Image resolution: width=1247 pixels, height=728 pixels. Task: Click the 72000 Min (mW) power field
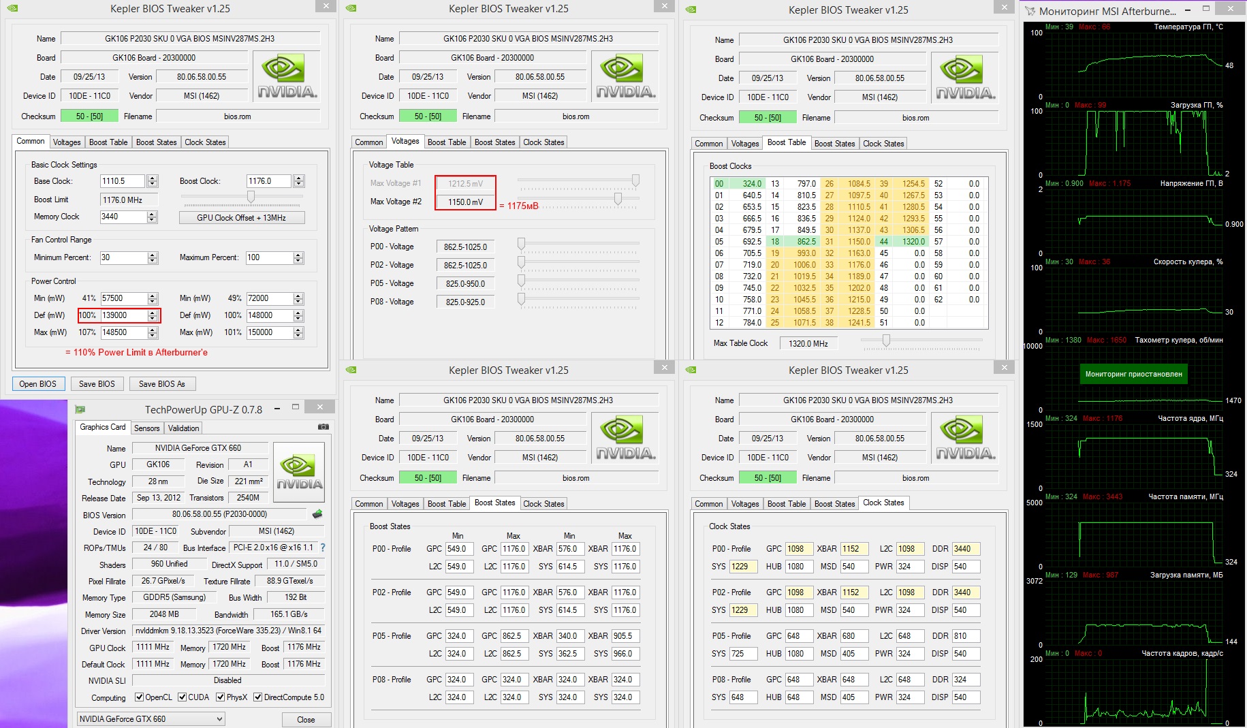(269, 298)
